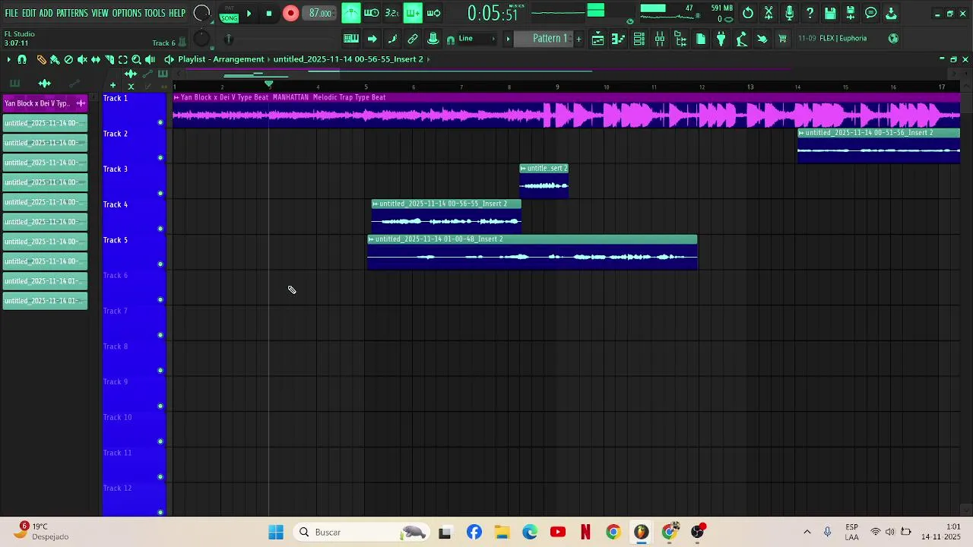Toggle the multilink to controllers icon
This screenshot has height=547, width=973.
pyautogui.click(x=433, y=39)
